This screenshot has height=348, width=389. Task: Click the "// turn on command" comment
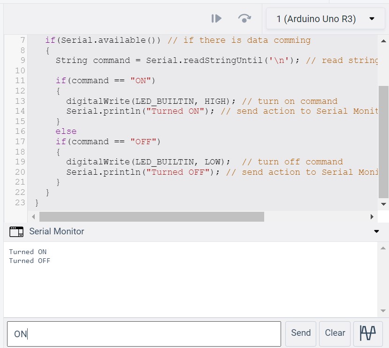pyautogui.click(x=290, y=101)
